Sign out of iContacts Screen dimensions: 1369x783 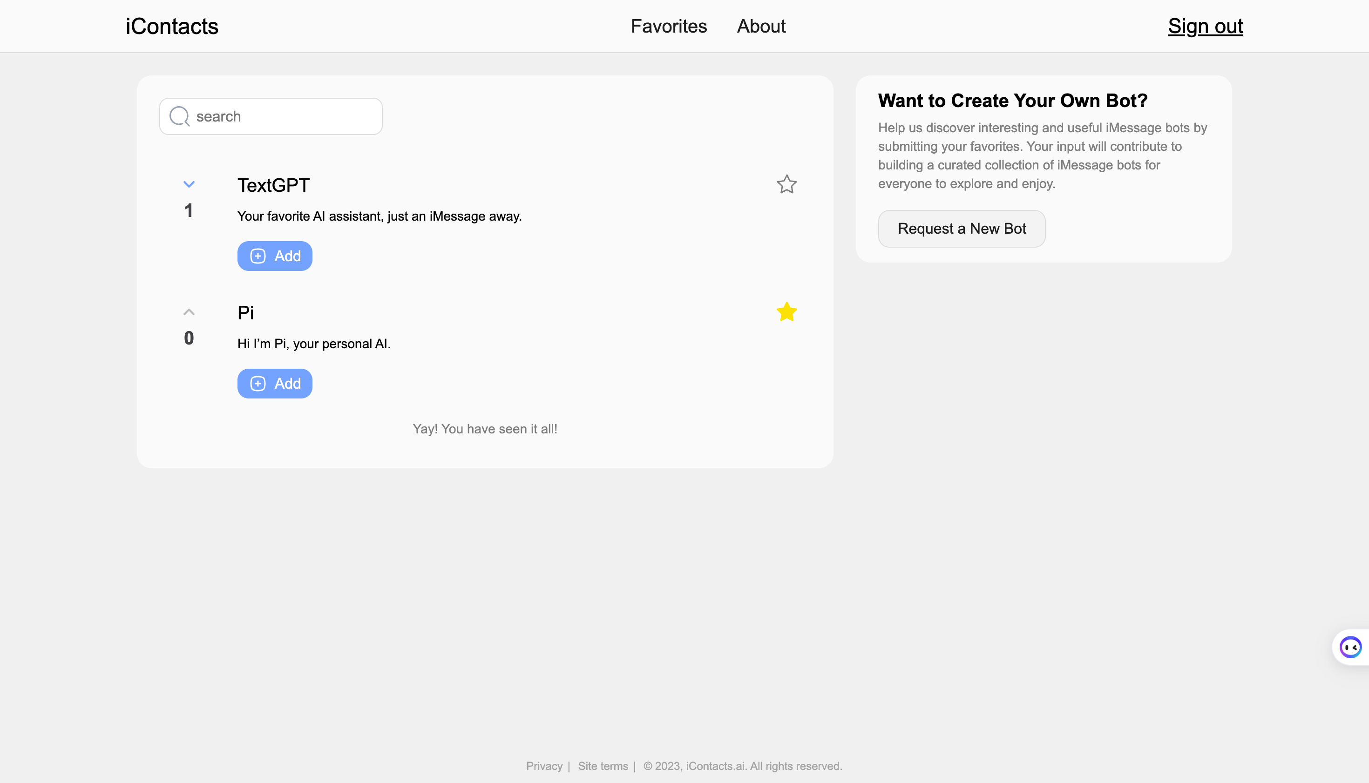click(1206, 26)
